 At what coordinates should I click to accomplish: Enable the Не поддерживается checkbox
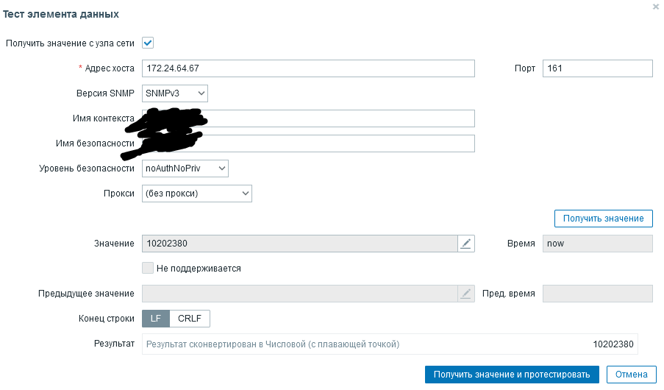click(148, 269)
